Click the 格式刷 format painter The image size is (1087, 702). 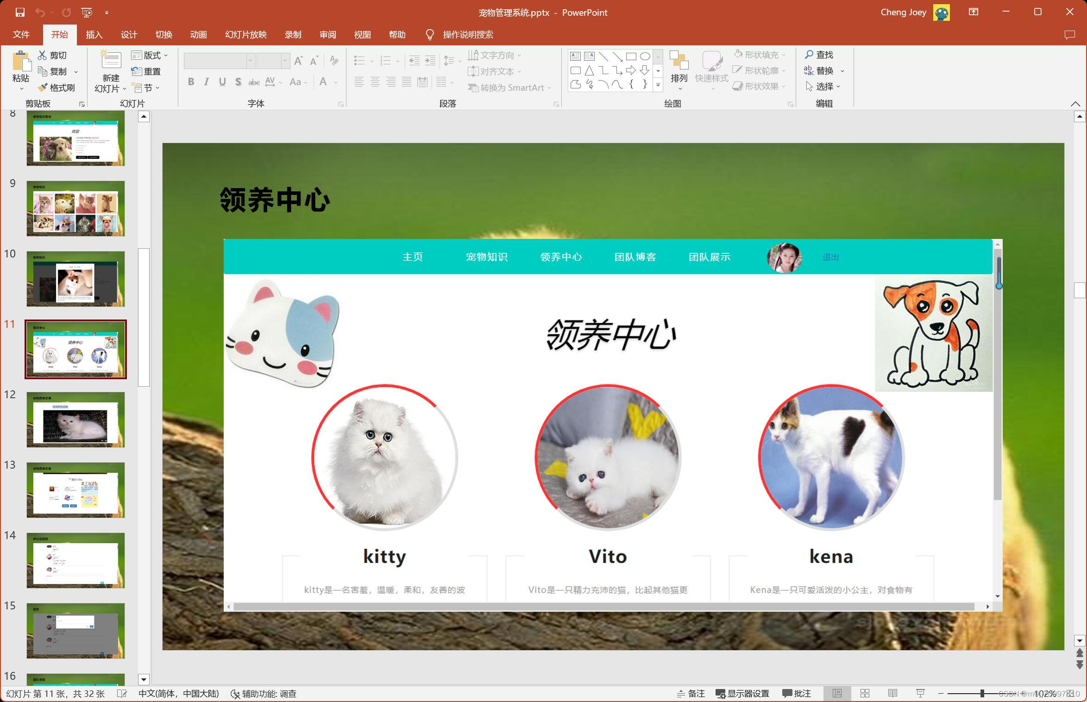tap(57, 88)
